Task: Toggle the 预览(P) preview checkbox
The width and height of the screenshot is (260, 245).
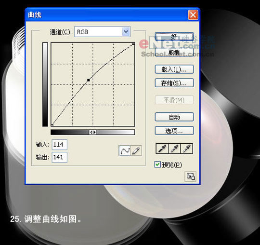Action: pyautogui.click(x=157, y=164)
